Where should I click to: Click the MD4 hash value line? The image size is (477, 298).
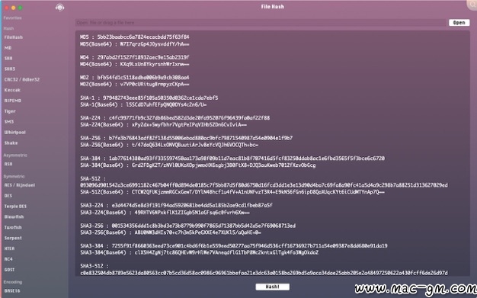[x=134, y=57]
